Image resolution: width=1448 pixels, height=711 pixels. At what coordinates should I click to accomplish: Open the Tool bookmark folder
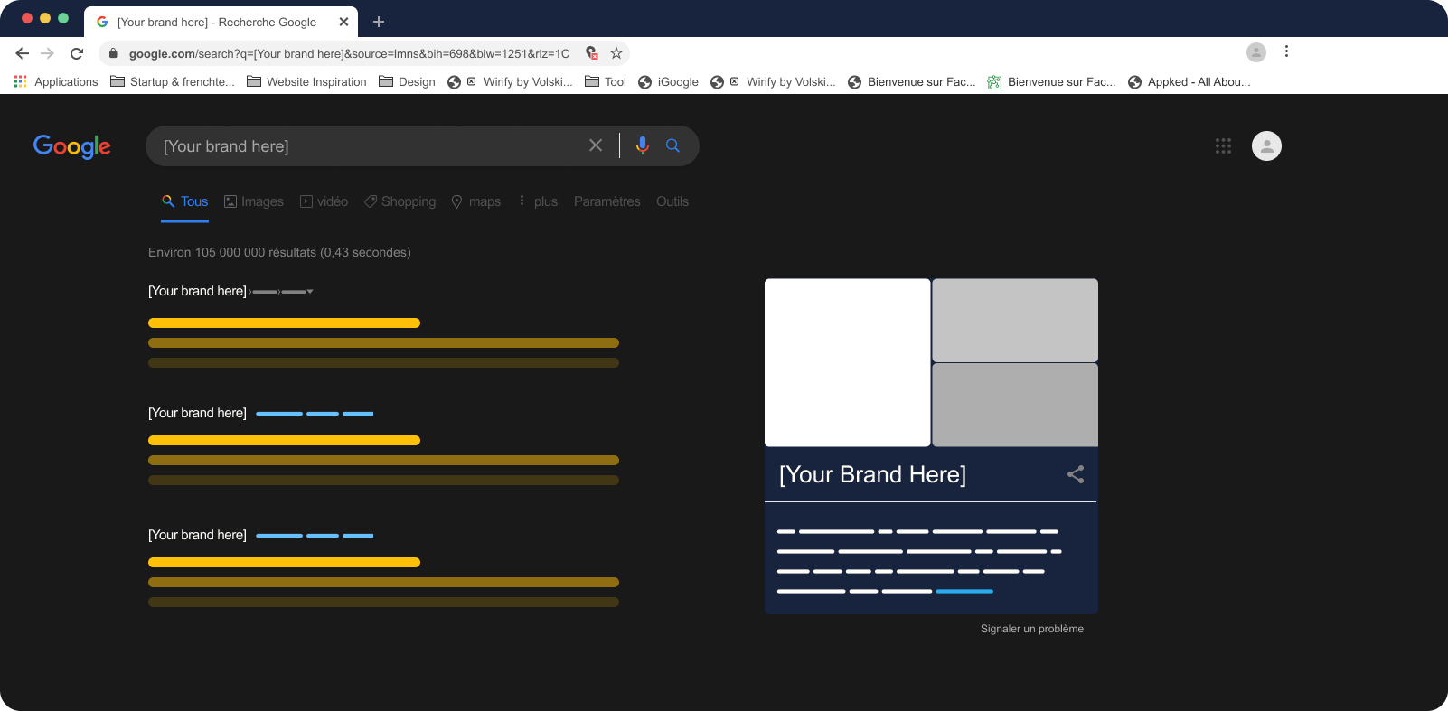point(606,81)
